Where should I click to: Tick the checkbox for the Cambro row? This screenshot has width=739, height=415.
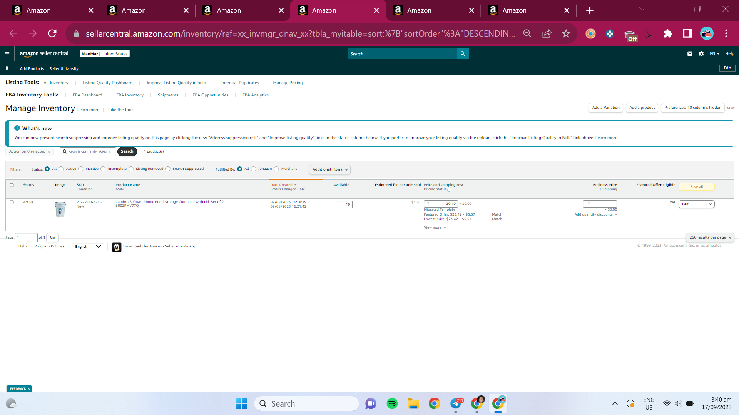coord(12,202)
